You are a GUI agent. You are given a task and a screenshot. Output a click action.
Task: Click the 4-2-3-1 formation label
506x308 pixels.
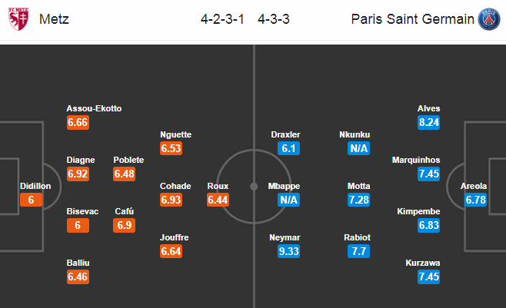tap(222, 19)
